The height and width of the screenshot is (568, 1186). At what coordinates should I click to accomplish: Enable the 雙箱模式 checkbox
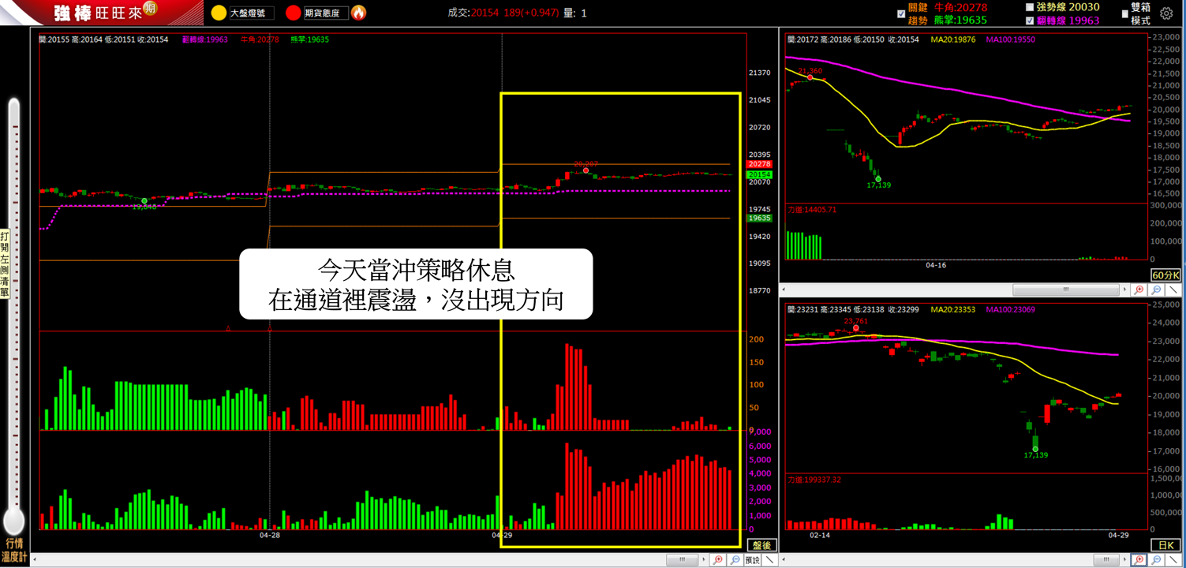pyautogui.click(x=1124, y=13)
